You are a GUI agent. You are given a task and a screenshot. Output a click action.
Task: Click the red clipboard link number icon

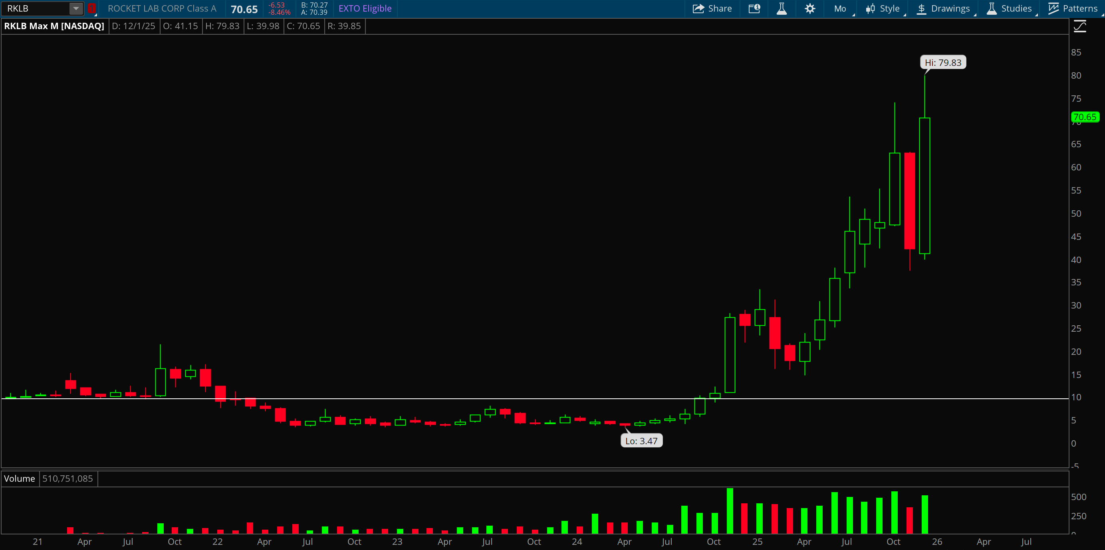point(91,8)
